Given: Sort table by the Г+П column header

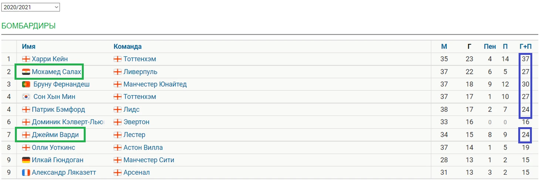Looking at the screenshot, I should point(526,46).
